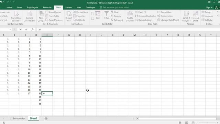Expand the Group dropdown arrow
Image resolution: width=220 pixels, height=124 pixels.
tap(212, 12)
